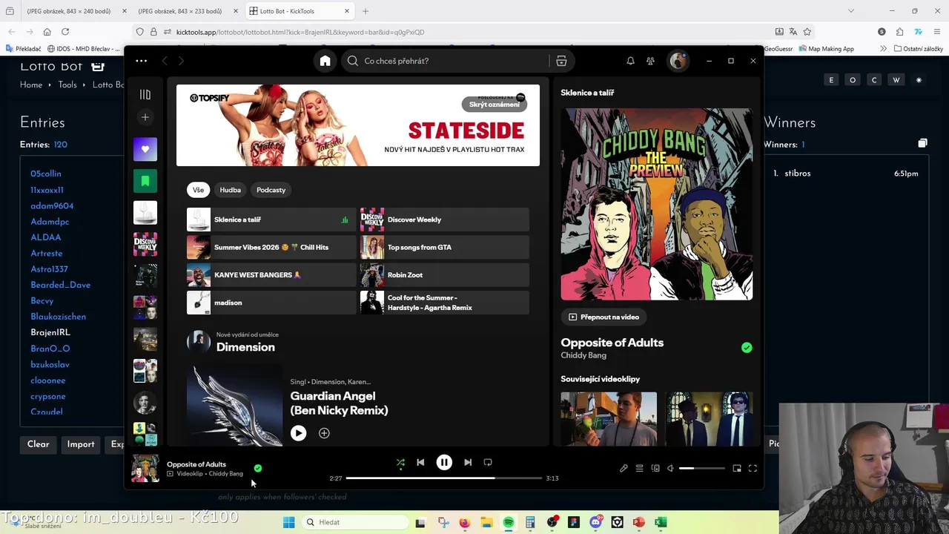Click Import button in Lotto Bot
The height and width of the screenshot is (534, 949).
[81, 444]
